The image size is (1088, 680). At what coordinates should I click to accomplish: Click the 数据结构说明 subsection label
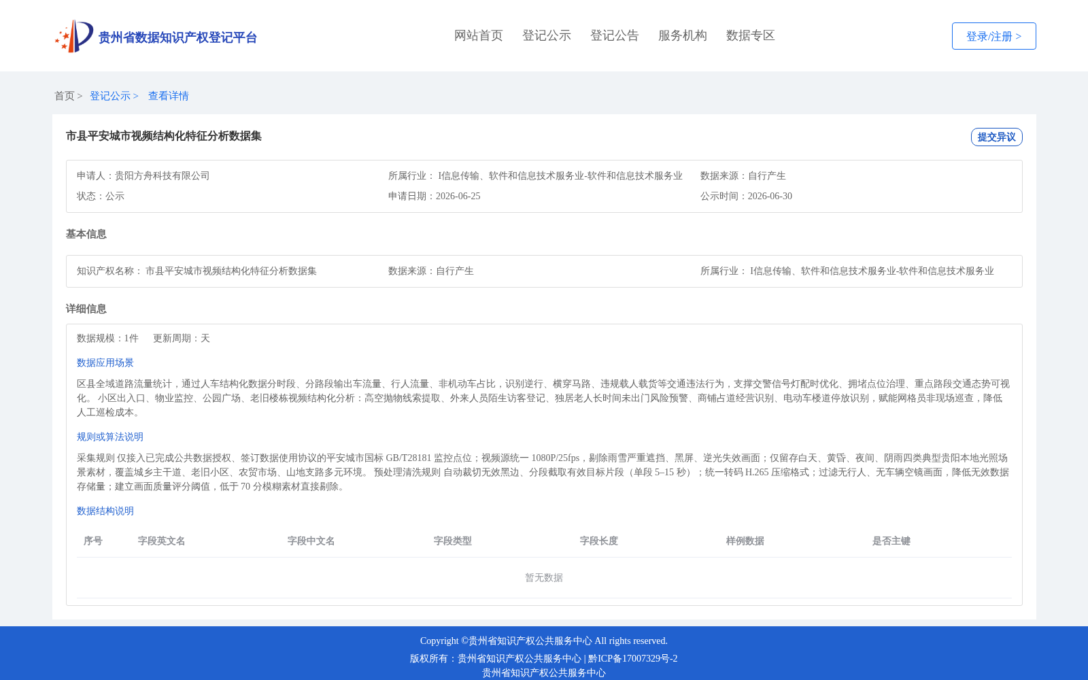[x=105, y=511]
